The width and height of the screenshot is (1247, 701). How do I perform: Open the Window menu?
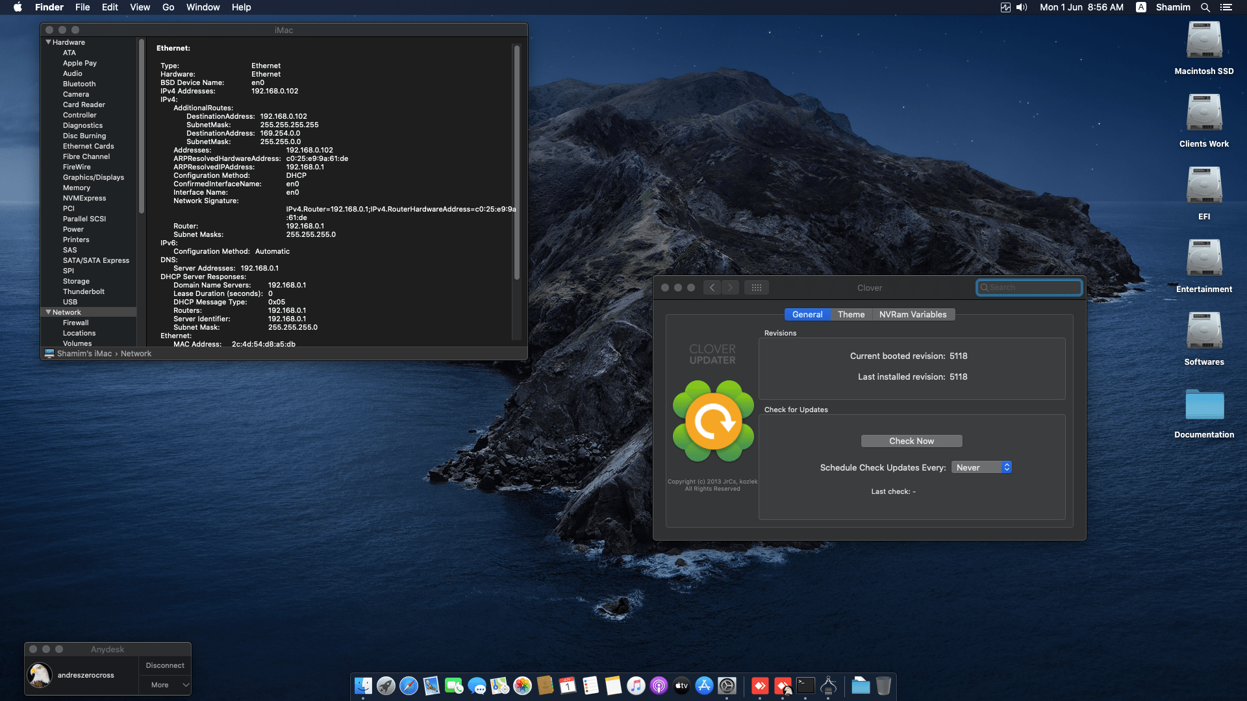(x=203, y=7)
